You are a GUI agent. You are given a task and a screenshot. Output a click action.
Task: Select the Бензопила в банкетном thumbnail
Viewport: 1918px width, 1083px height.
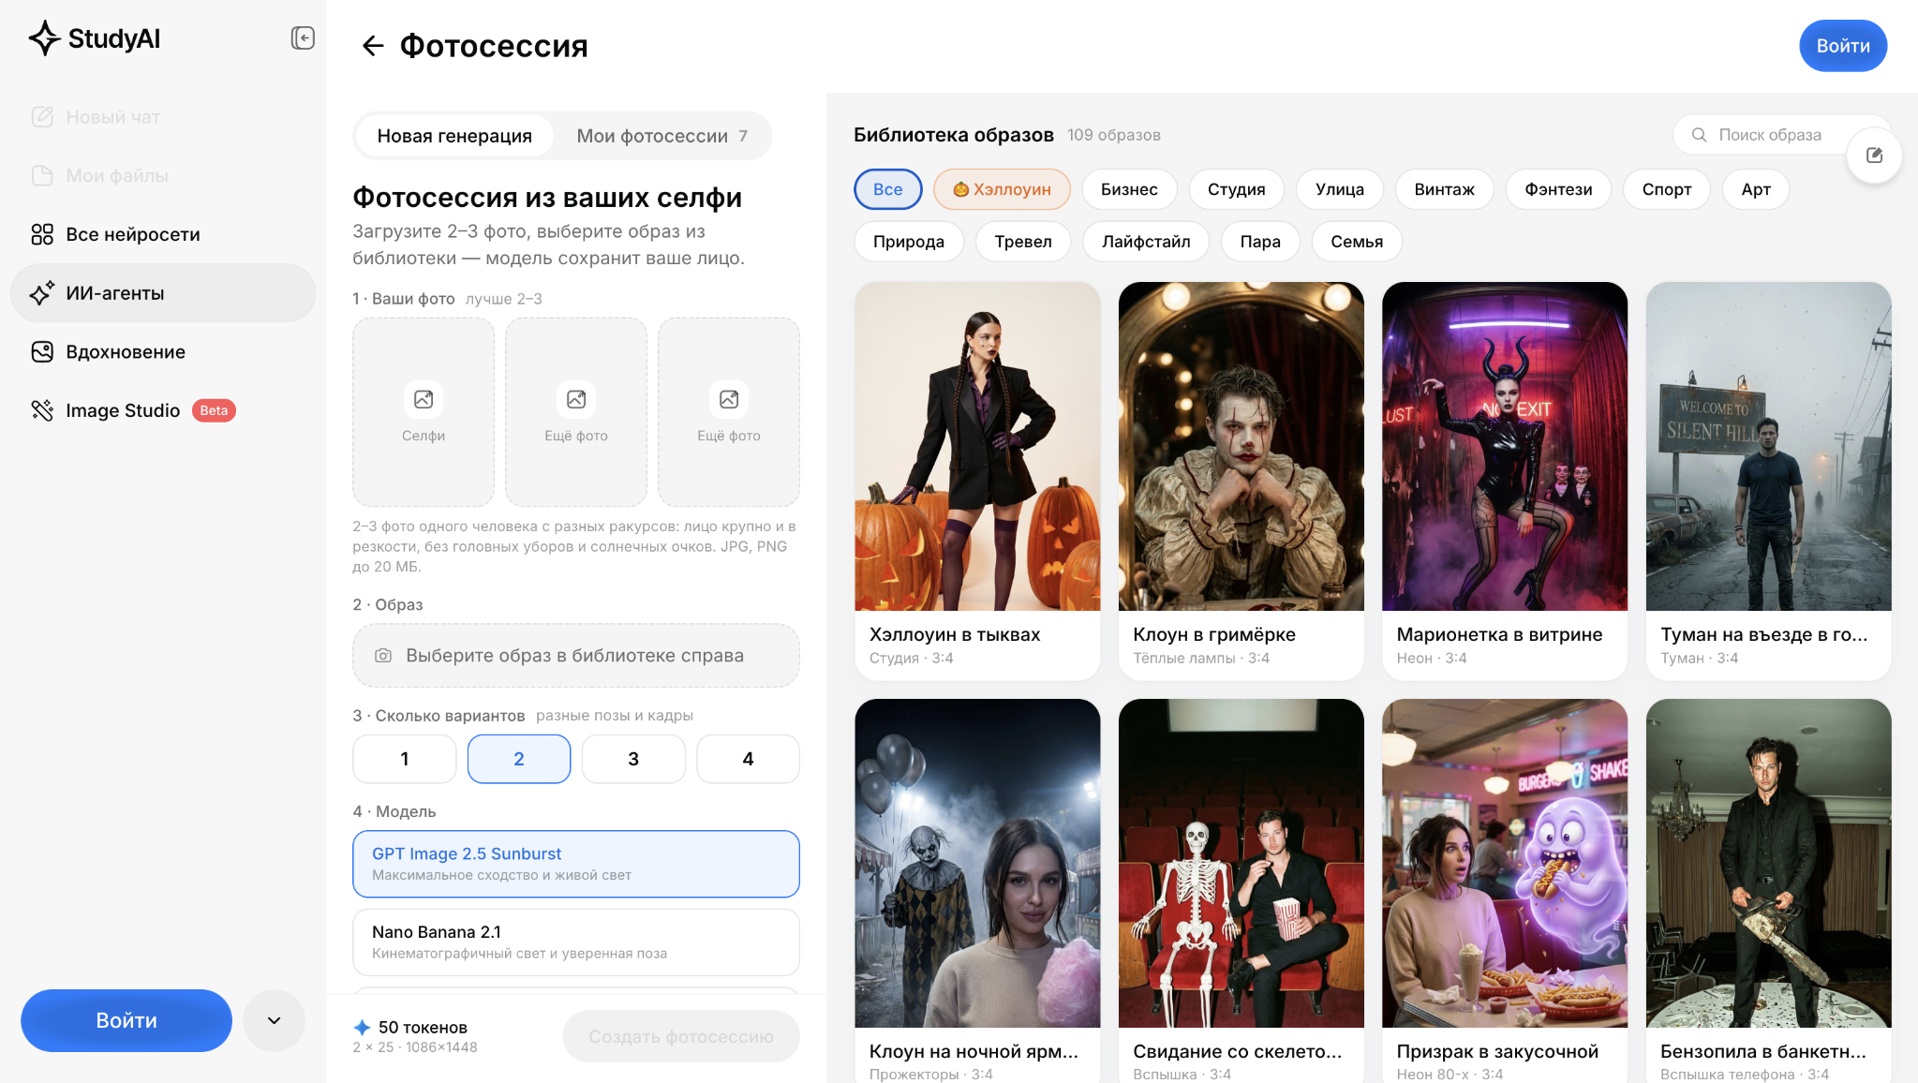(1769, 864)
